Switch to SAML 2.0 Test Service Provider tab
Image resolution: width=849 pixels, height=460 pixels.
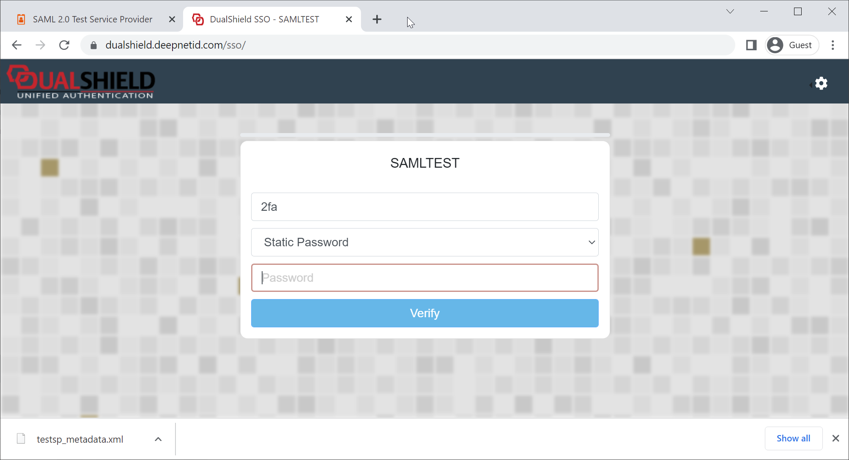pyautogui.click(x=92, y=19)
